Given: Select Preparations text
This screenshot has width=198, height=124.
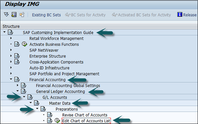Looking at the screenshot, I should 67,109.
